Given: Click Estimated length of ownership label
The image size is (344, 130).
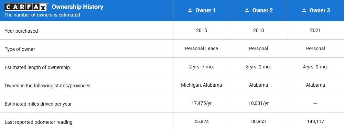Looking at the screenshot, I should (x=37, y=67).
